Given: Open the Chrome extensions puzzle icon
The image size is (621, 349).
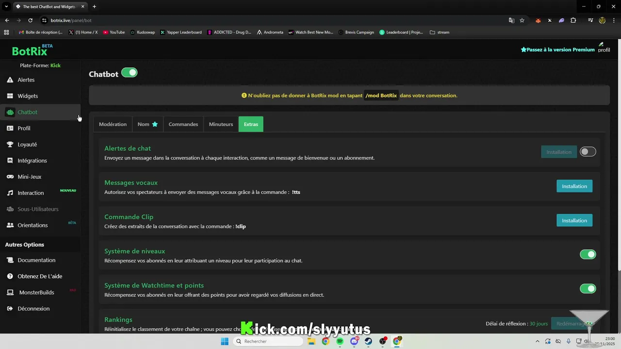Looking at the screenshot, I should pos(573,20).
